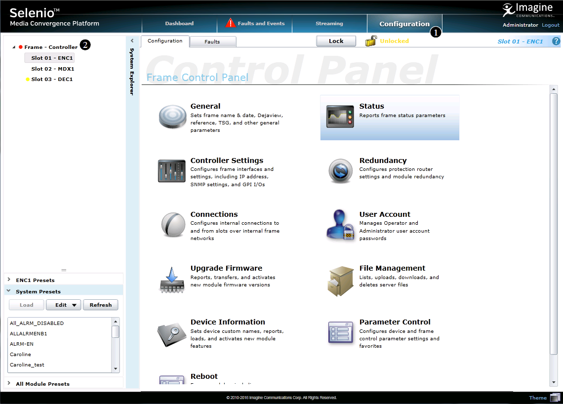
Task: Click the Theme link
Action: (x=537, y=398)
